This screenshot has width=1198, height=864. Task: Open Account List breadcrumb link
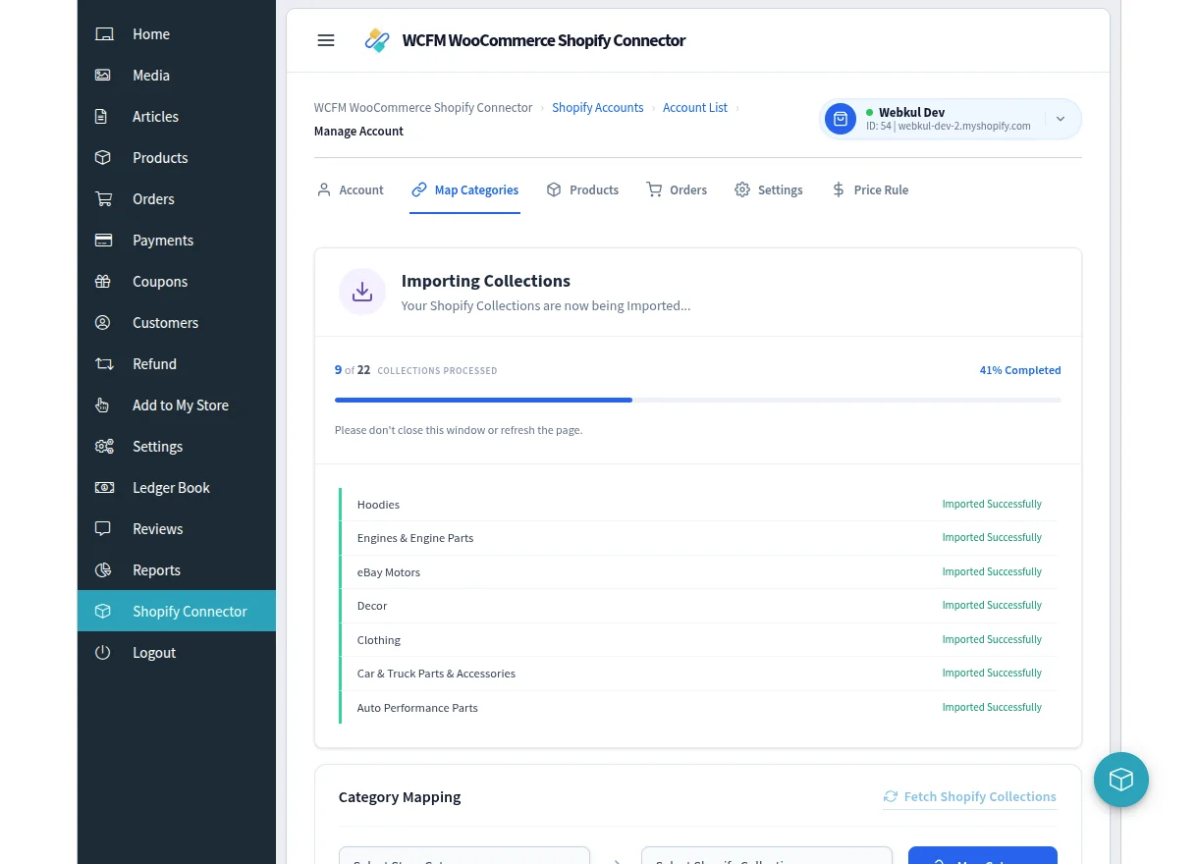(695, 108)
